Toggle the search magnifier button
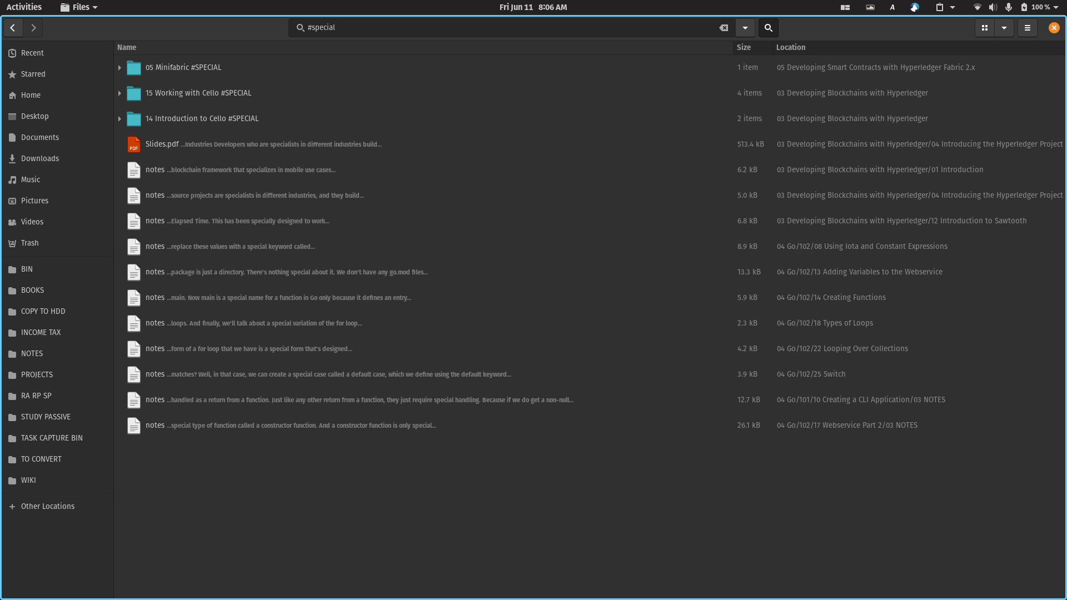 tap(769, 28)
